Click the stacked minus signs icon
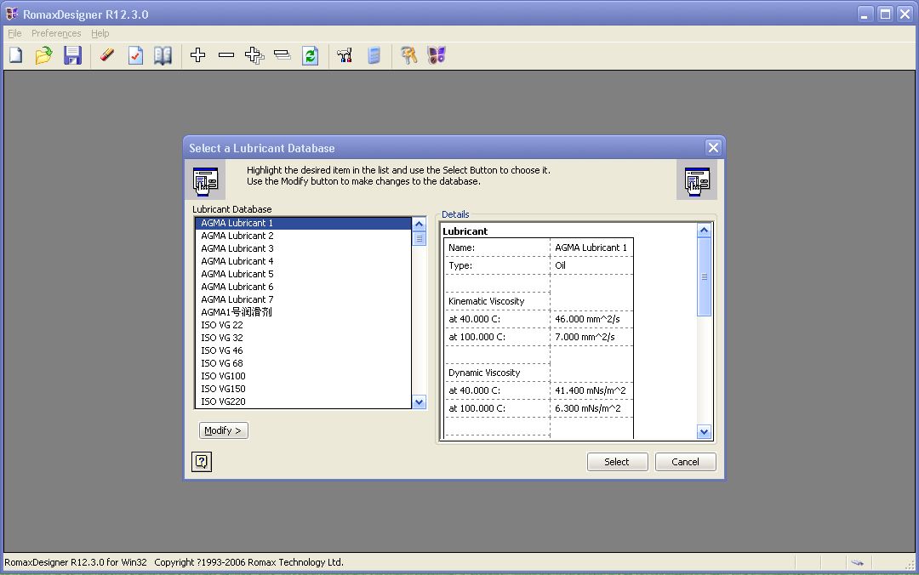This screenshot has width=919, height=575. point(282,55)
